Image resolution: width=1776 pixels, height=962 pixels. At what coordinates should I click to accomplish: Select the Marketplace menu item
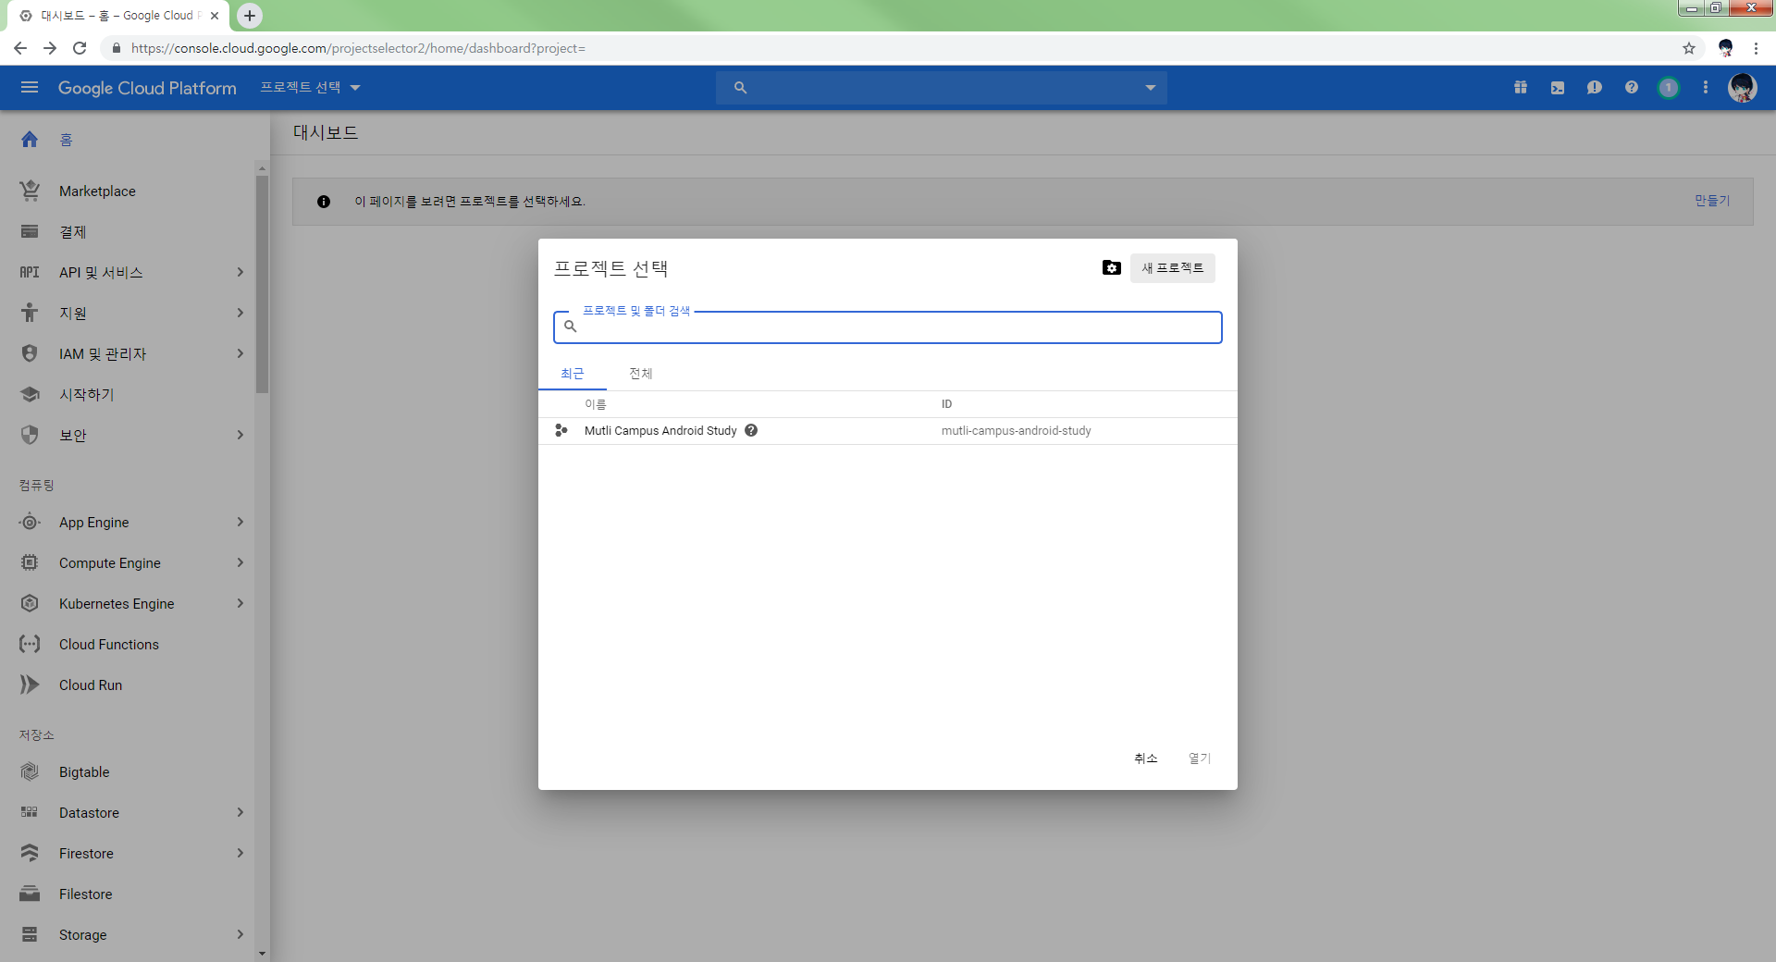128,191
